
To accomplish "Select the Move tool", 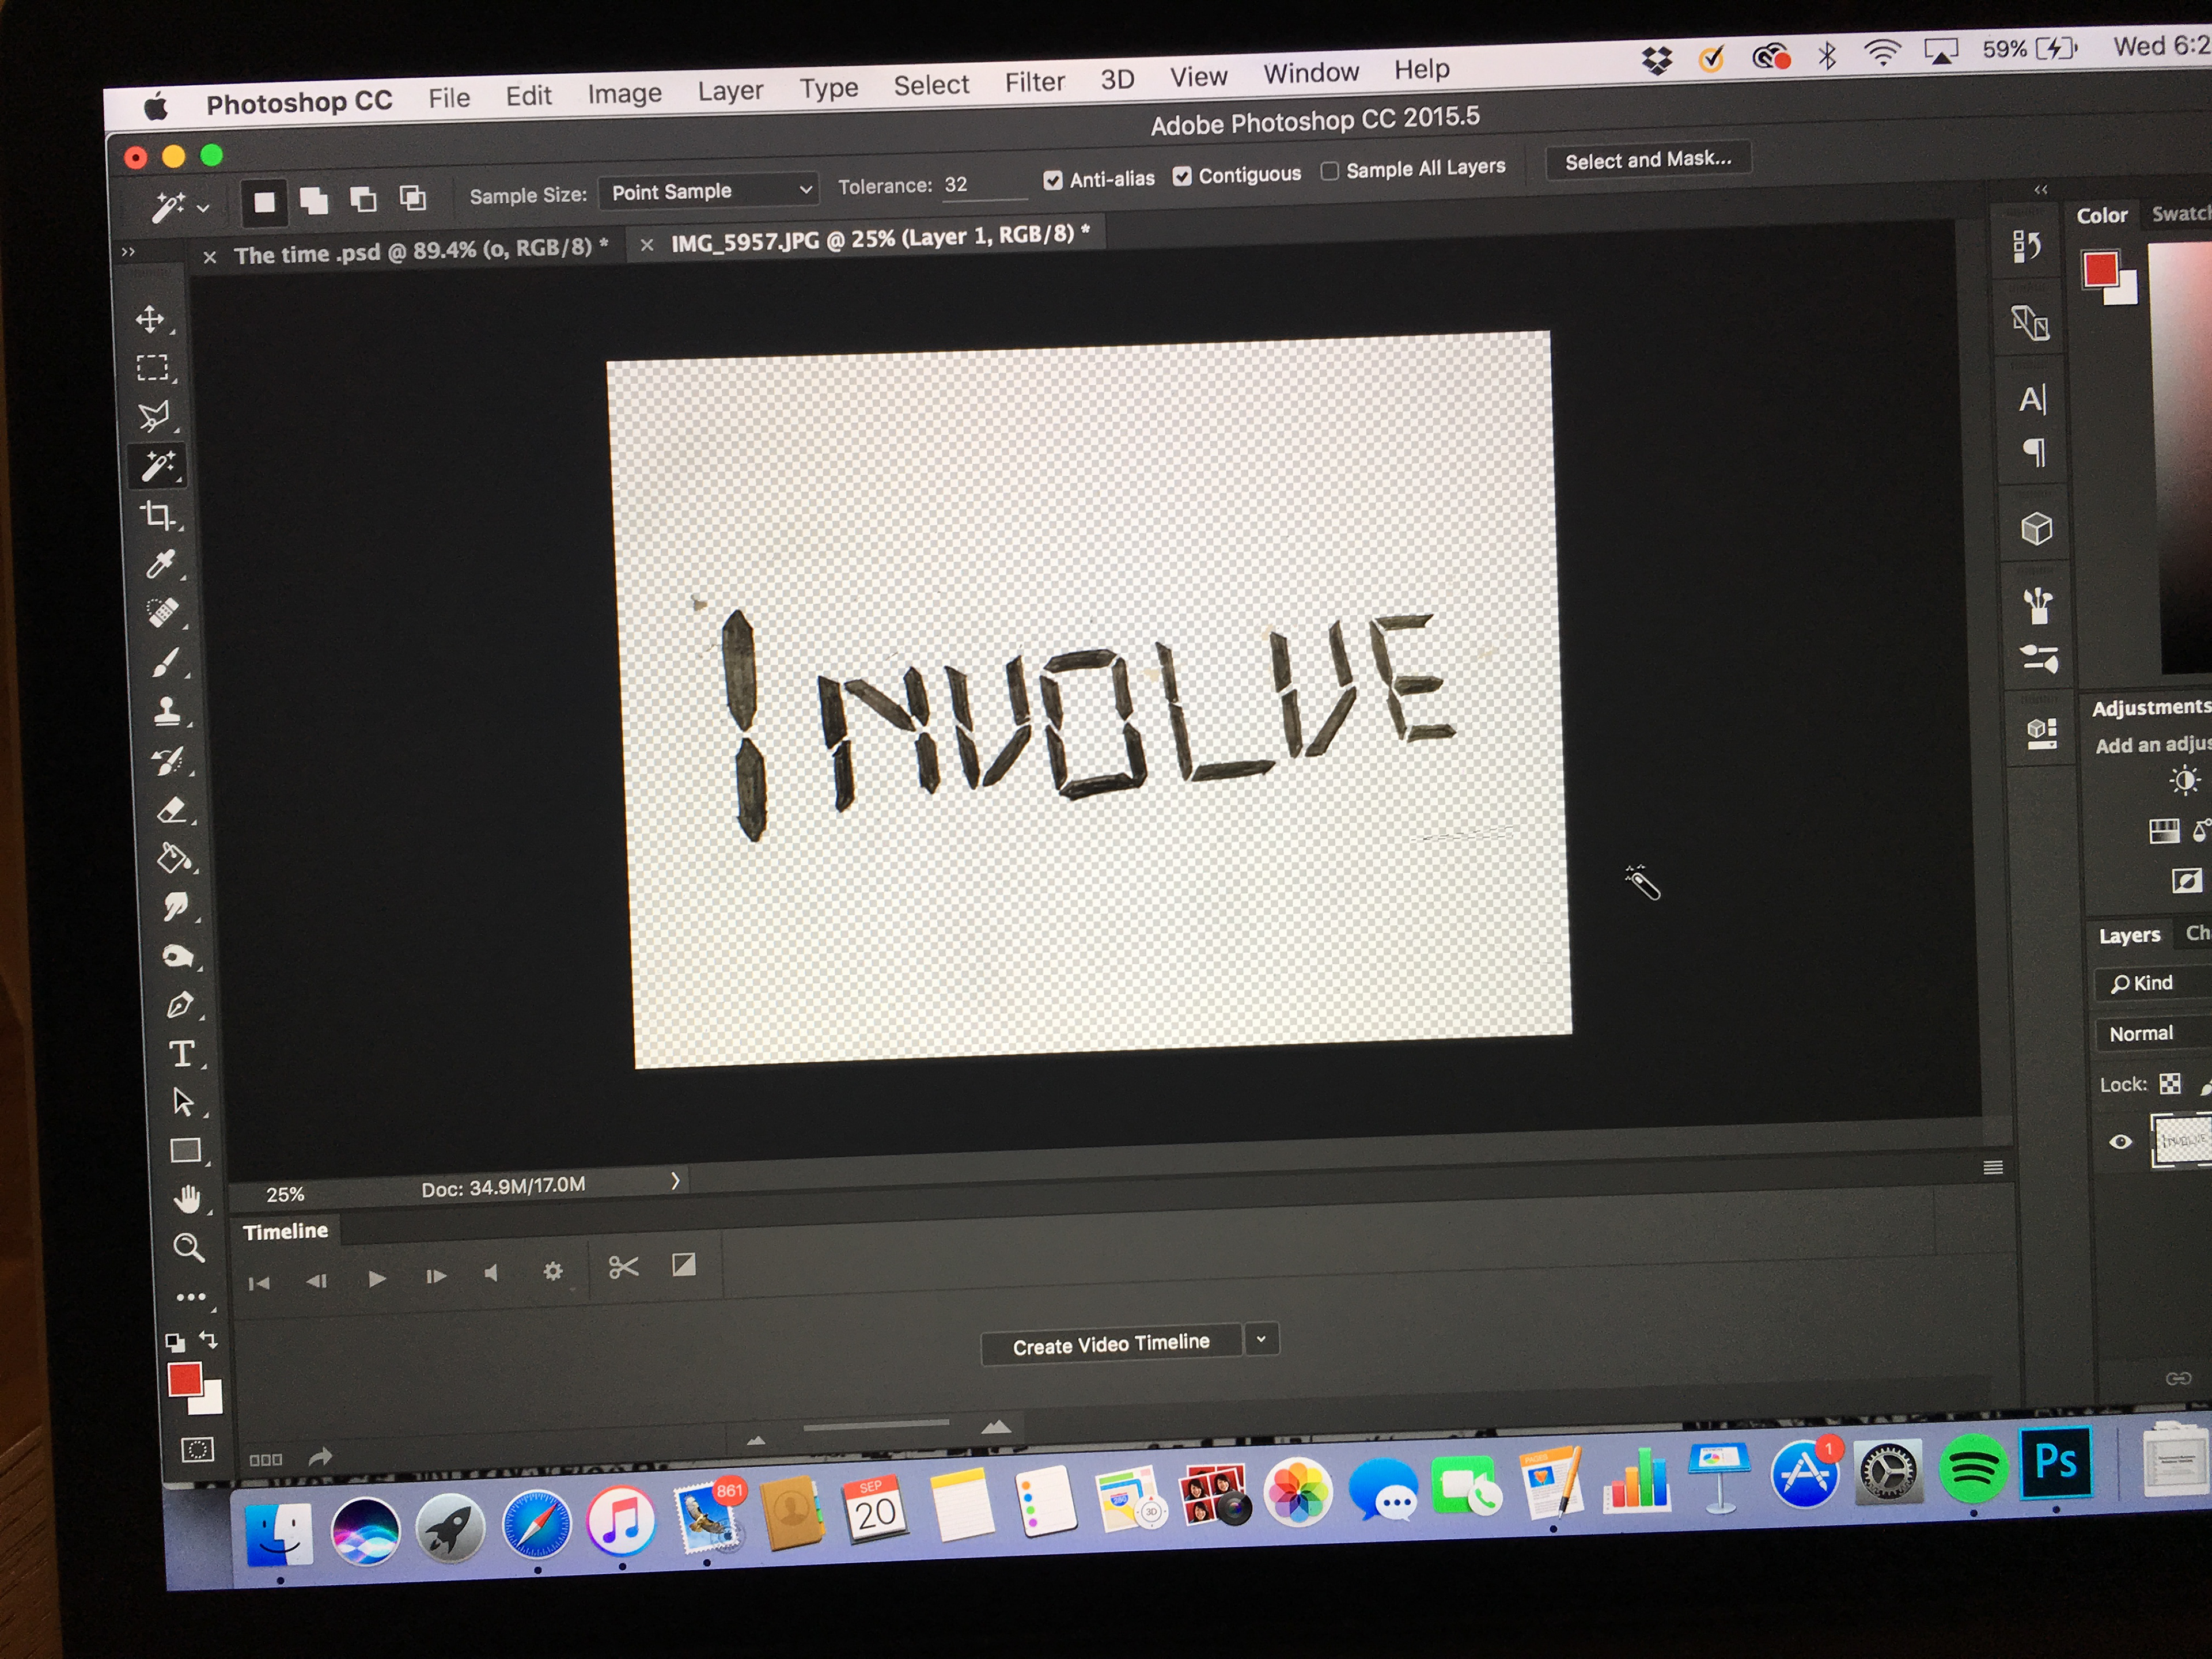I will (151, 320).
